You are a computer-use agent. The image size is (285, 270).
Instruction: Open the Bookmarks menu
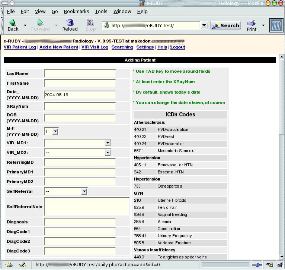click(76, 12)
